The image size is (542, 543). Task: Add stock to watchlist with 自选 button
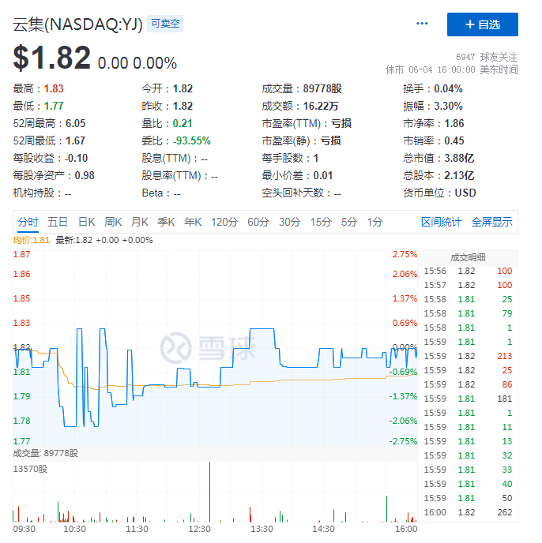483,24
